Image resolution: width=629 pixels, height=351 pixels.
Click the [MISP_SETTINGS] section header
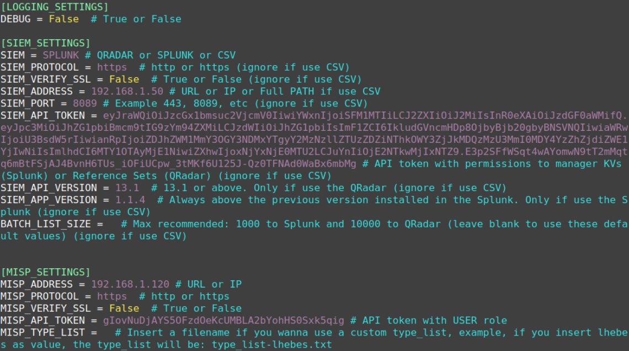(x=45, y=273)
